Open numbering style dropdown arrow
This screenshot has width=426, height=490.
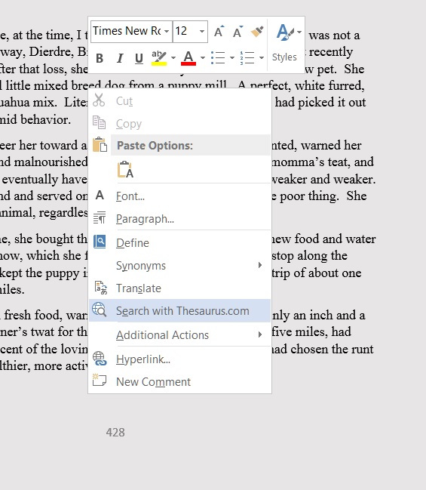262,58
